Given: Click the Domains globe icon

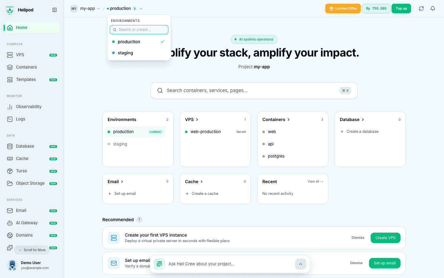Looking at the screenshot, I should [x=10, y=235].
